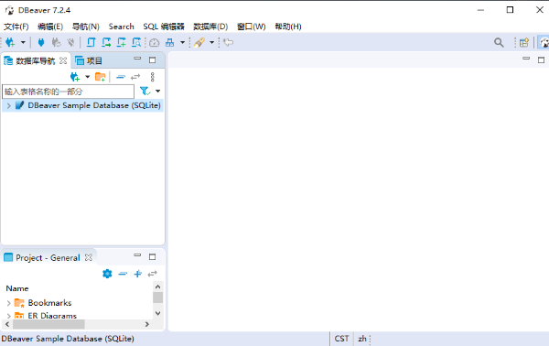Click Project panel horizontal scroll left arrow
This screenshot has width=549, height=346.
coord(7,324)
